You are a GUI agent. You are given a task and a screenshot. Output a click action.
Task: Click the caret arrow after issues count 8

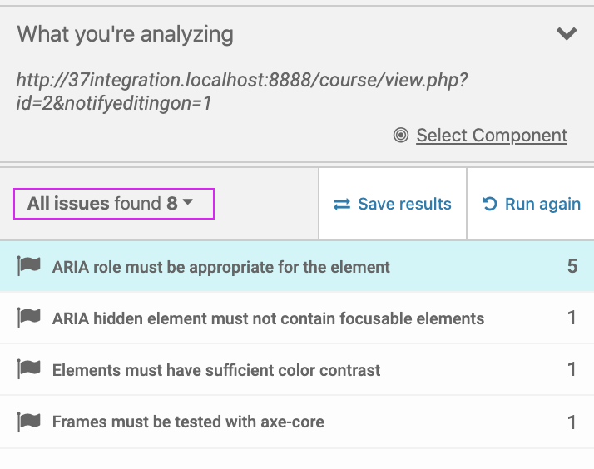coord(187,202)
